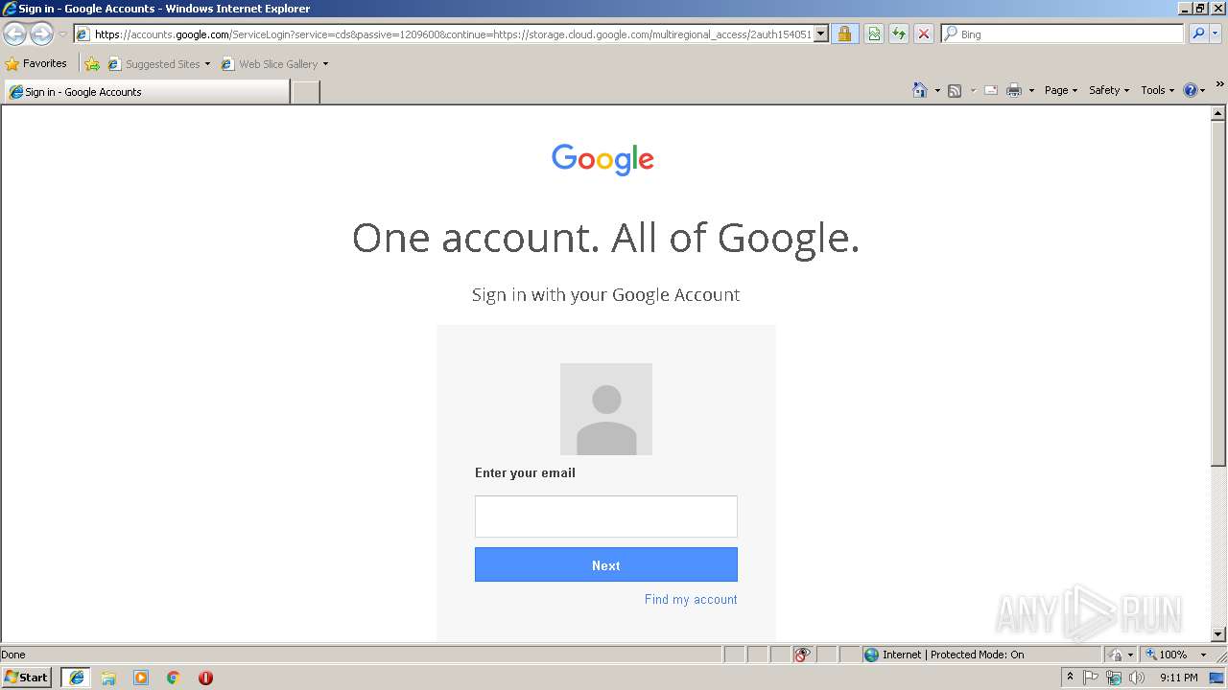Open the 100% zoom level control

click(x=1176, y=655)
